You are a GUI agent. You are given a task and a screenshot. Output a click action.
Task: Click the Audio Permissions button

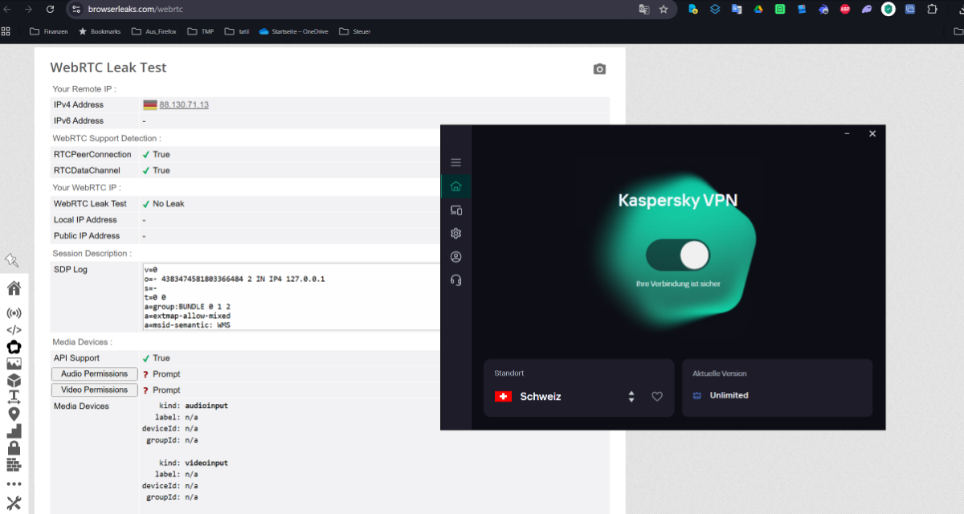(94, 373)
